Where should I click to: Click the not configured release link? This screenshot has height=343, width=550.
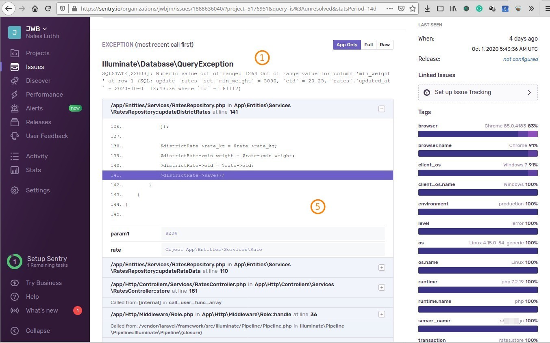click(x=520, y=59)
